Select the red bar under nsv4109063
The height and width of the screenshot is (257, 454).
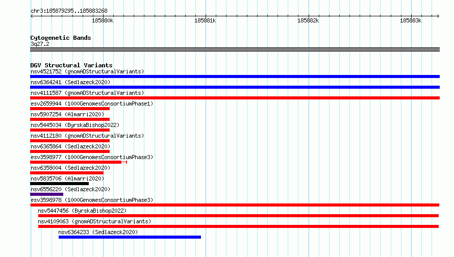click(x=238, y=226)
